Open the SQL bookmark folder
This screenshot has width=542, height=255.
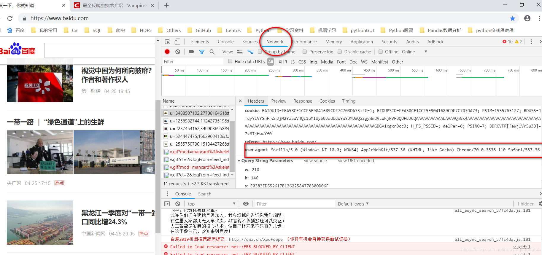click(93, 30)
